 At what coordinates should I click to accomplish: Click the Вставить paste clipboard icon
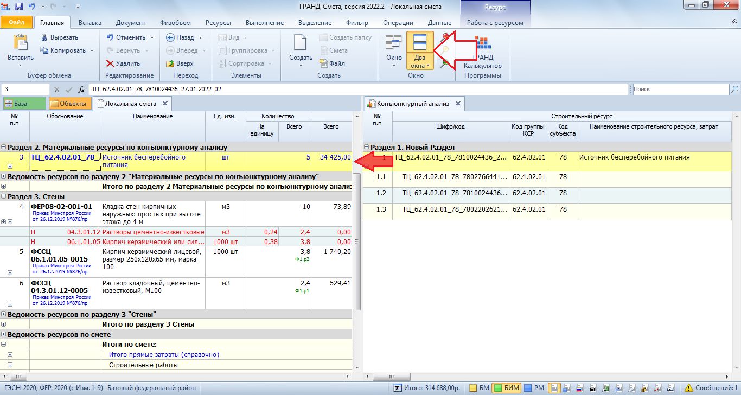pos(20,43)
